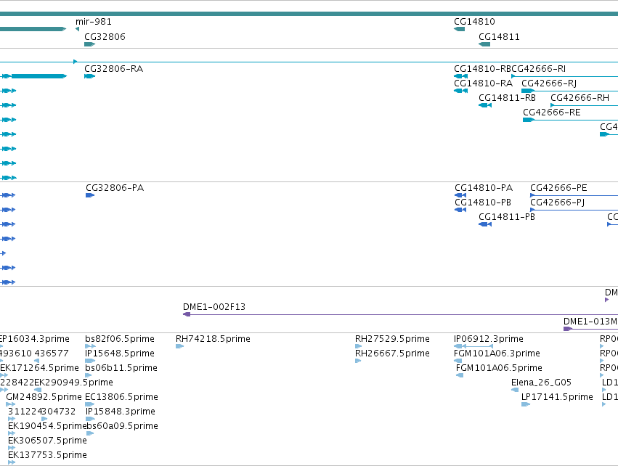Select the DME1-002F13 purple arrow end
618x466 pixels.
coord(187,314)
